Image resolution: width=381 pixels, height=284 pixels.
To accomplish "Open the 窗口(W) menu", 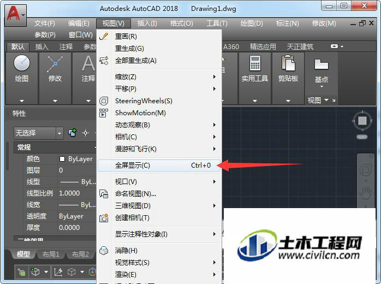I will pyautogui.click(x=81, y=35).
